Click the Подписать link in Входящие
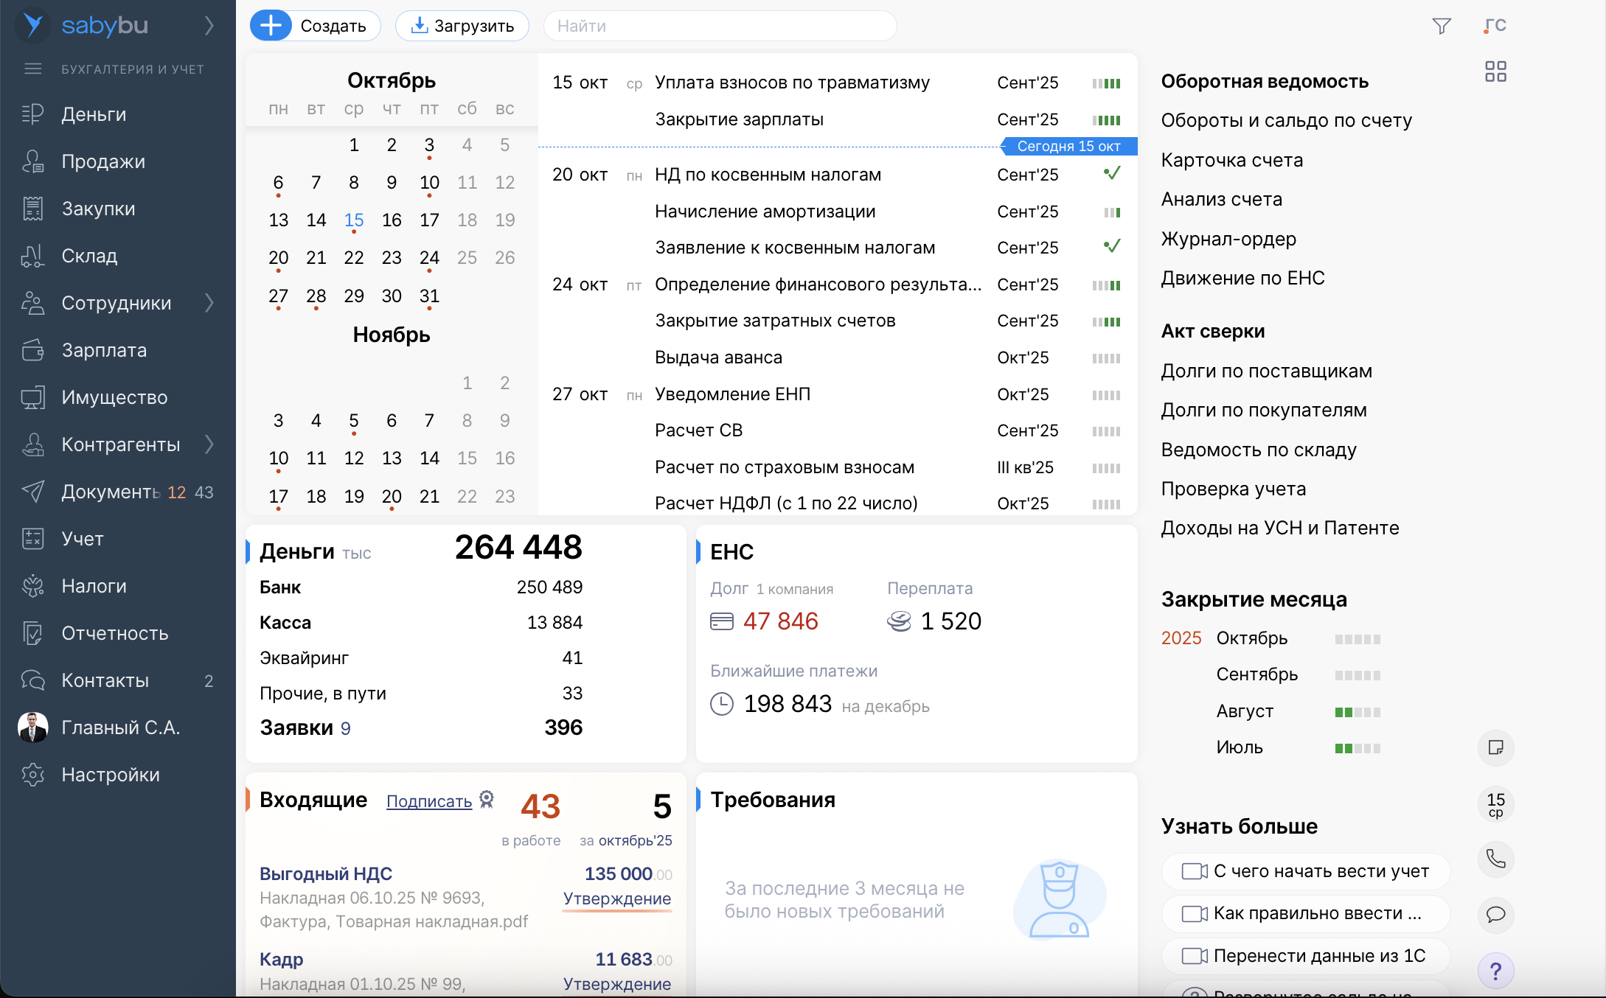Image resolution: width=1606 pixels, height=998 pixels. coord(428,801)
